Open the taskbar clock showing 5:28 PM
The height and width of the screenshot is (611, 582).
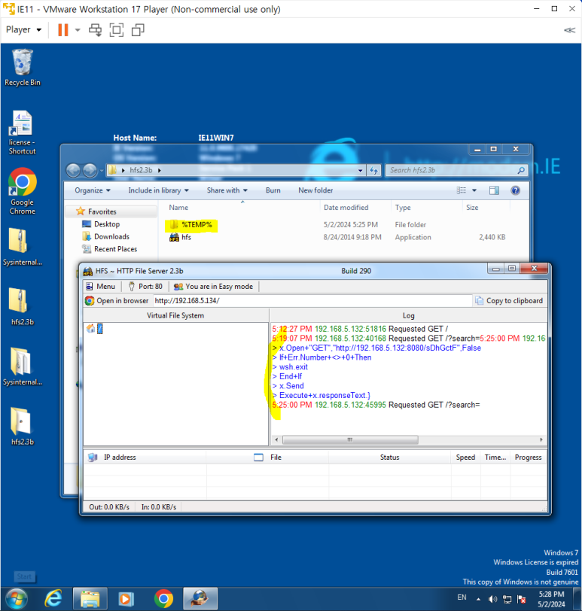[551, 599]
